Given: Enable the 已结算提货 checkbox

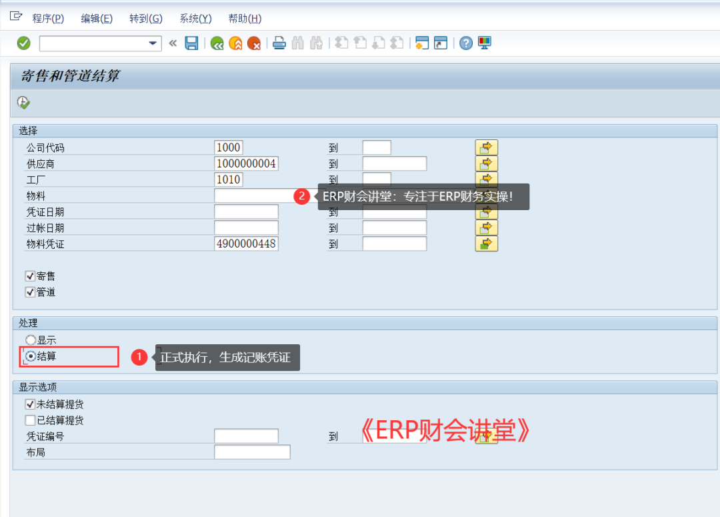Looking at the screenshot, I should click(30, 420).
